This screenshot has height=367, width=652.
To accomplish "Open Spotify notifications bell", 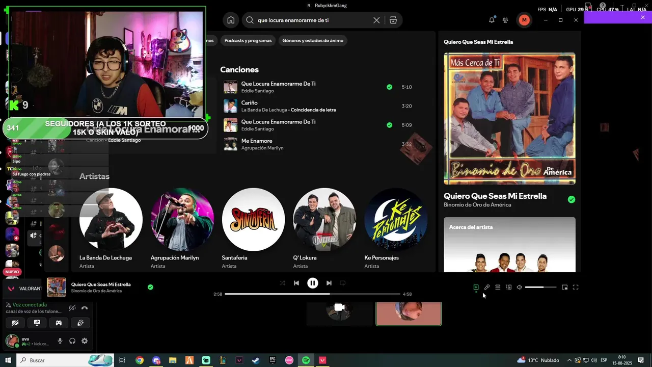I will coord(492,20).
